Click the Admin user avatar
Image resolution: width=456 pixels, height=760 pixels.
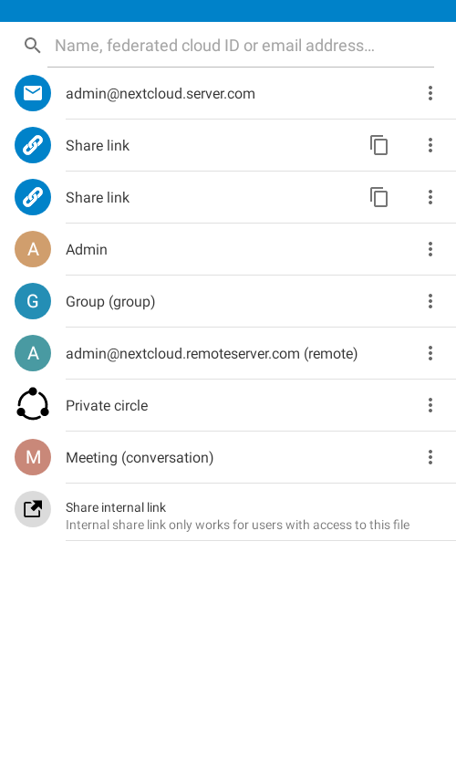tap(33, 249)
